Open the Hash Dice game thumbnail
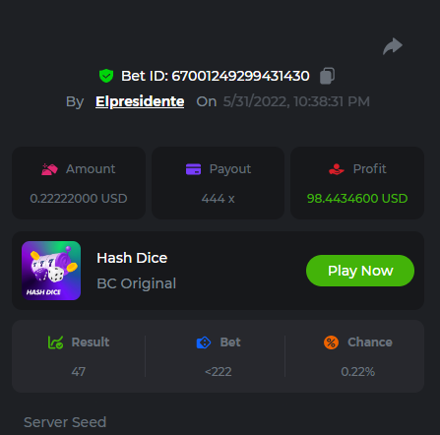Viewport: 440px width, 435px height. click(x=51, y=271)
